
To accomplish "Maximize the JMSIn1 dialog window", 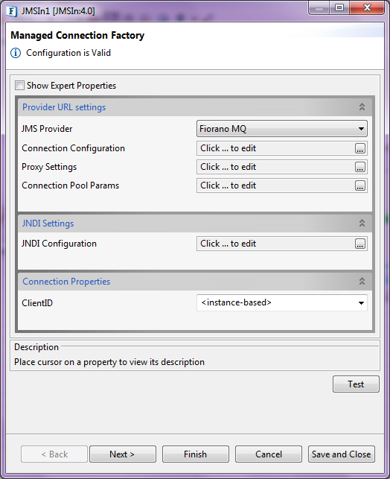I will (x=339, y=7).
